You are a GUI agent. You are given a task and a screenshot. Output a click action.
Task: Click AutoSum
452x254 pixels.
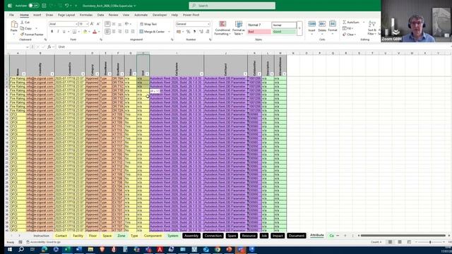351,22
